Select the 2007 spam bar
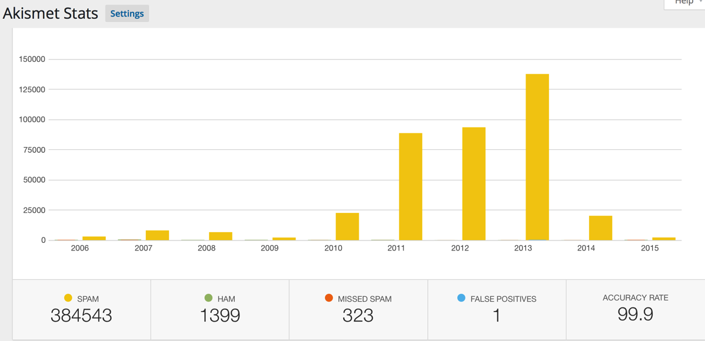 point(157,235)
